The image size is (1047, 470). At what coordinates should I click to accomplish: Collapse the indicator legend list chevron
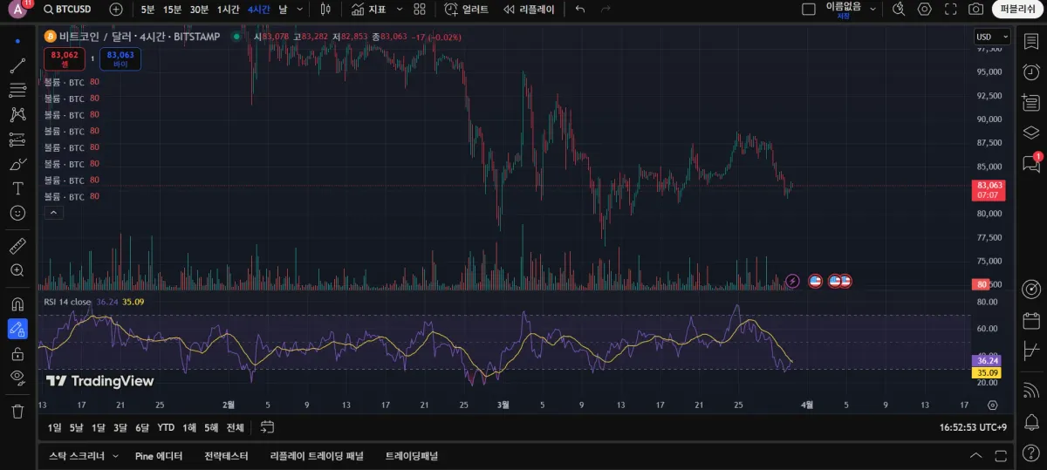53,212
